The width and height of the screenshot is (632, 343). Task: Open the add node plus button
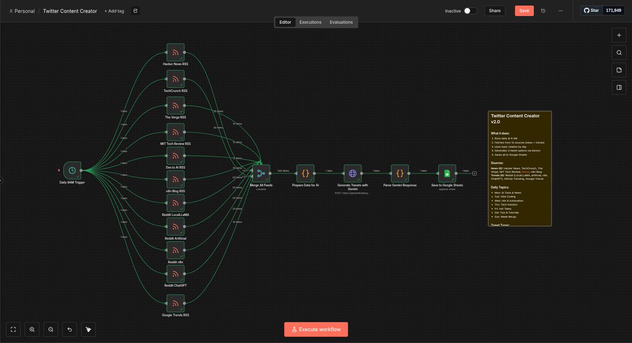click(x=619, y=35)
